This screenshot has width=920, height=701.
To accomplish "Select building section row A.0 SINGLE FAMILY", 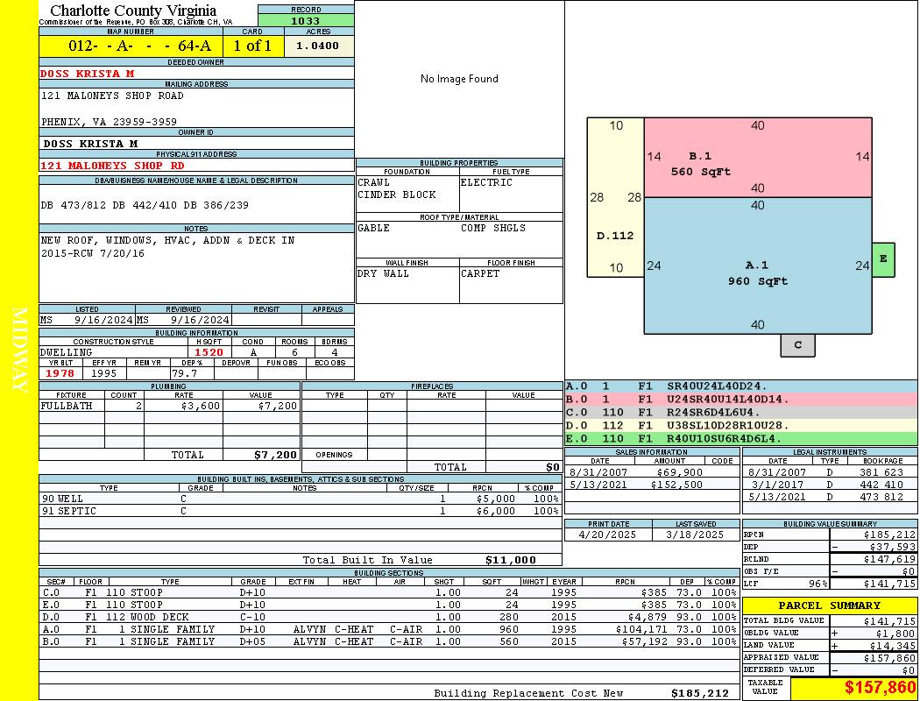I will (389, 629).
